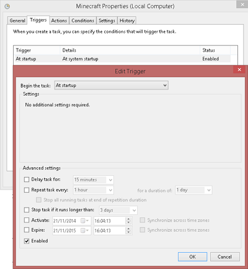Select the Triggers tab
This screenshot has width=248, height=269.
click(38, 20)
